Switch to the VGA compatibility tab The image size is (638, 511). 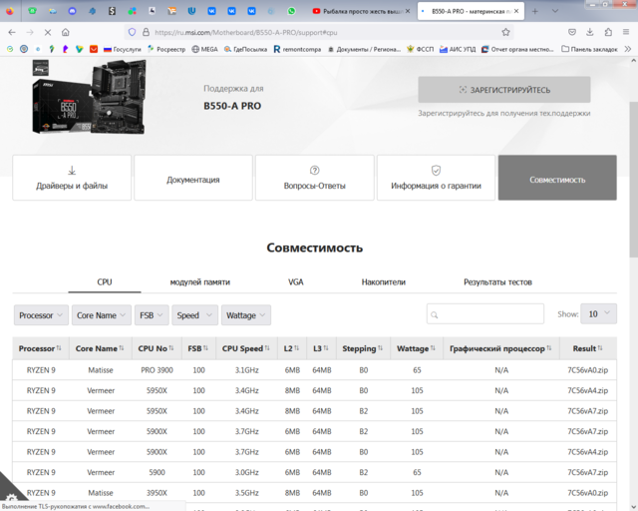[296, 282]
